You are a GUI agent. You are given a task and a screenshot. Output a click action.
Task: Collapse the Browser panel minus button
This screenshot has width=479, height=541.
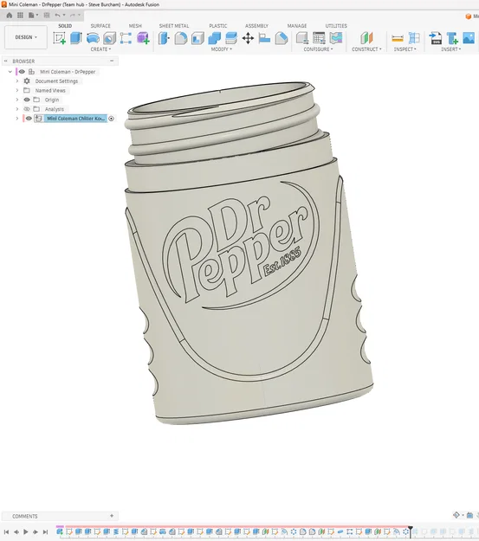pyautogui.click(x=112, y=61)
